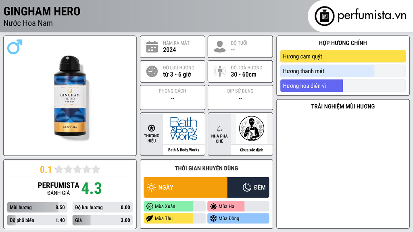This screenshot has height=232, width=413.
Task: Click the moon icon in the Đêm bar
Action: pos(247,187)
